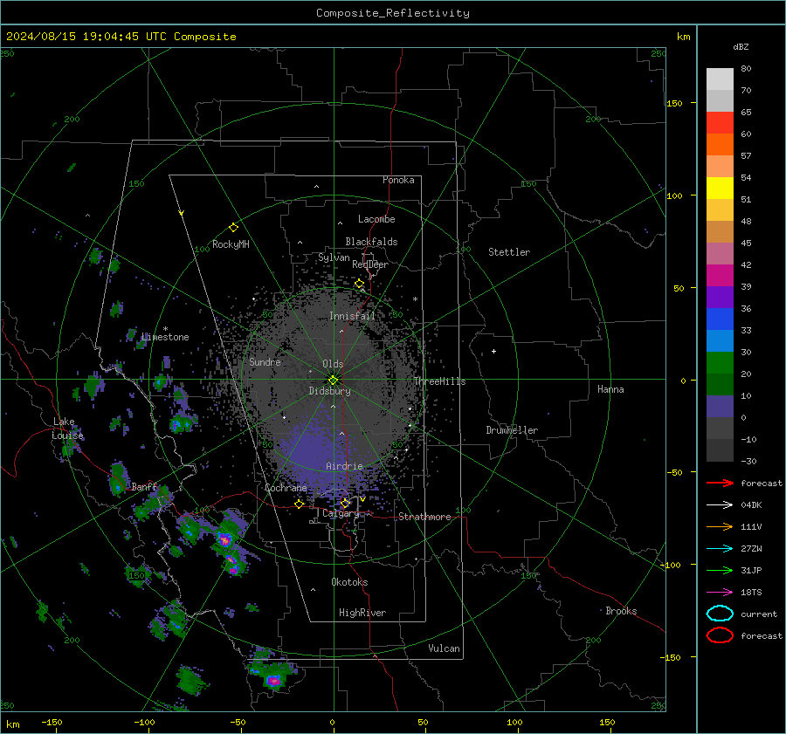Click the RedDeer city label
The height and width of the screenshot is (734, 786).
coord(370,264)
